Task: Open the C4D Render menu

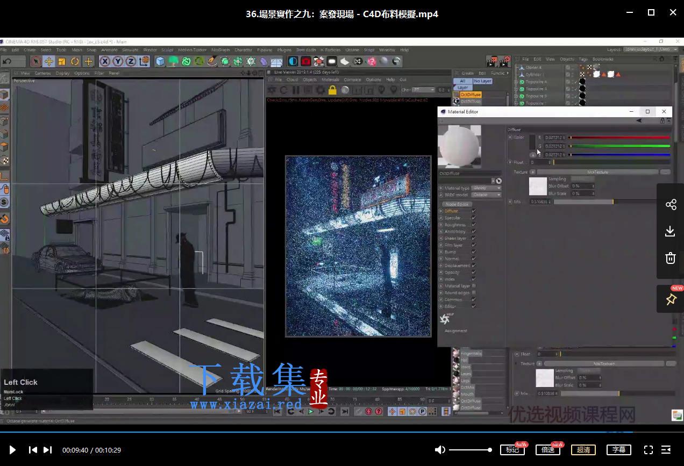Action: point(150,50)
